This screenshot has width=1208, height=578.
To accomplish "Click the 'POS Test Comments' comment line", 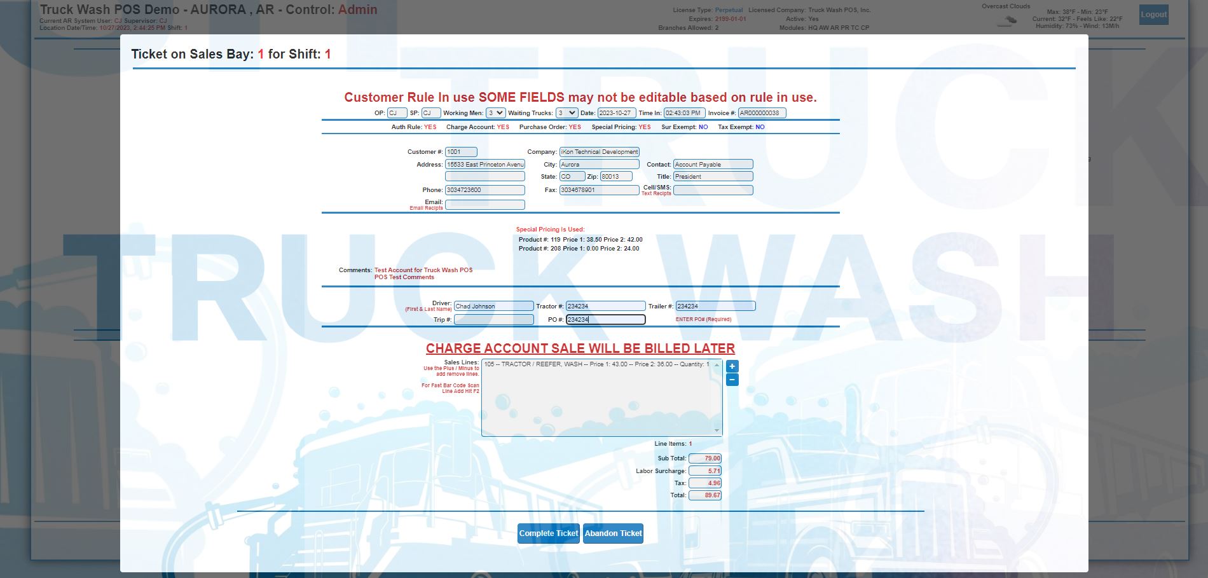I will 404,277.
